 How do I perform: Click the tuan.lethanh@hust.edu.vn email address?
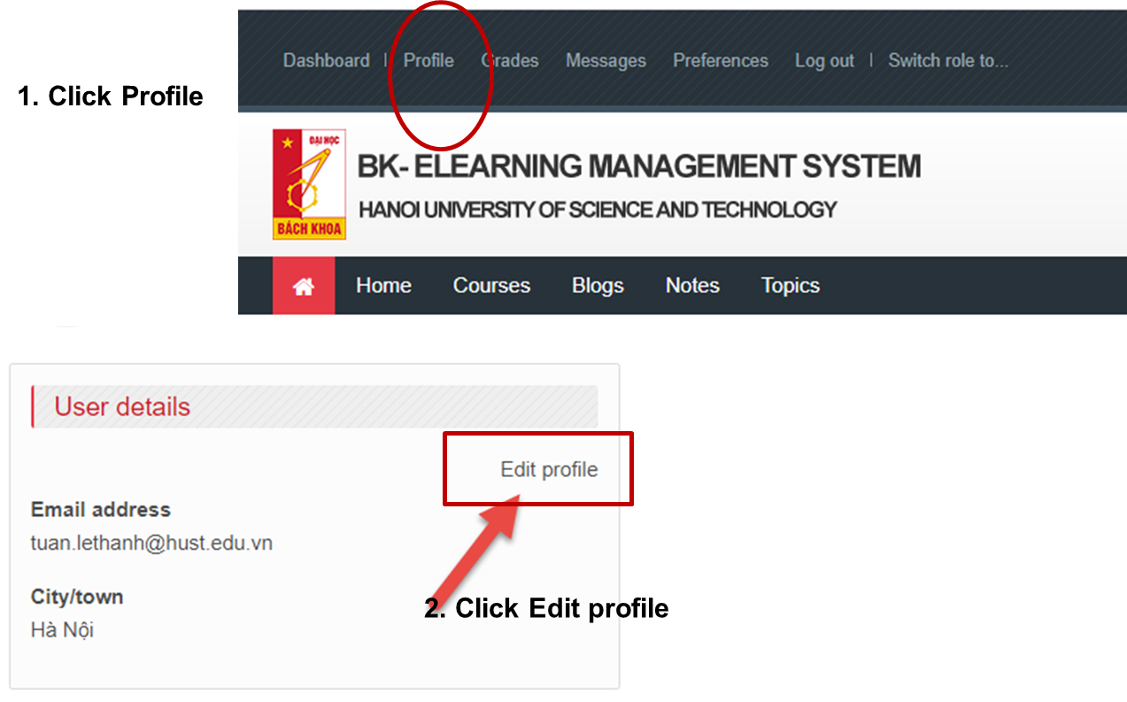(x=151, y=543)
